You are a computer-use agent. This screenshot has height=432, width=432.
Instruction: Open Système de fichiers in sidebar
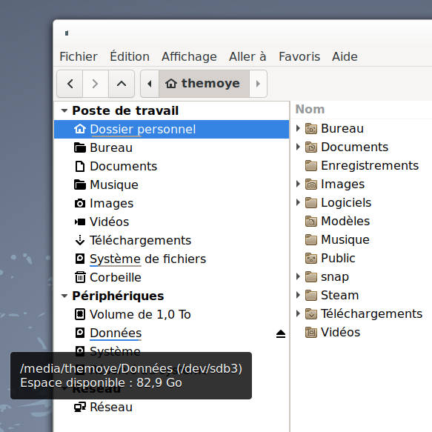pyautogui.click(x=171, y=259)
